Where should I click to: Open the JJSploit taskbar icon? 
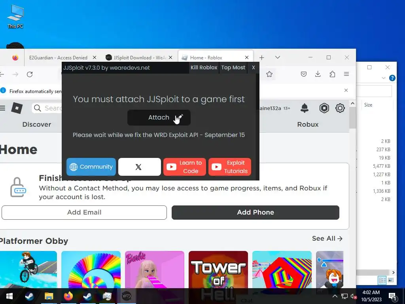[x=127, y=296]
